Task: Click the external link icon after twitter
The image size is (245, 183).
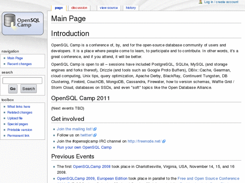Action: pos(95,135)
